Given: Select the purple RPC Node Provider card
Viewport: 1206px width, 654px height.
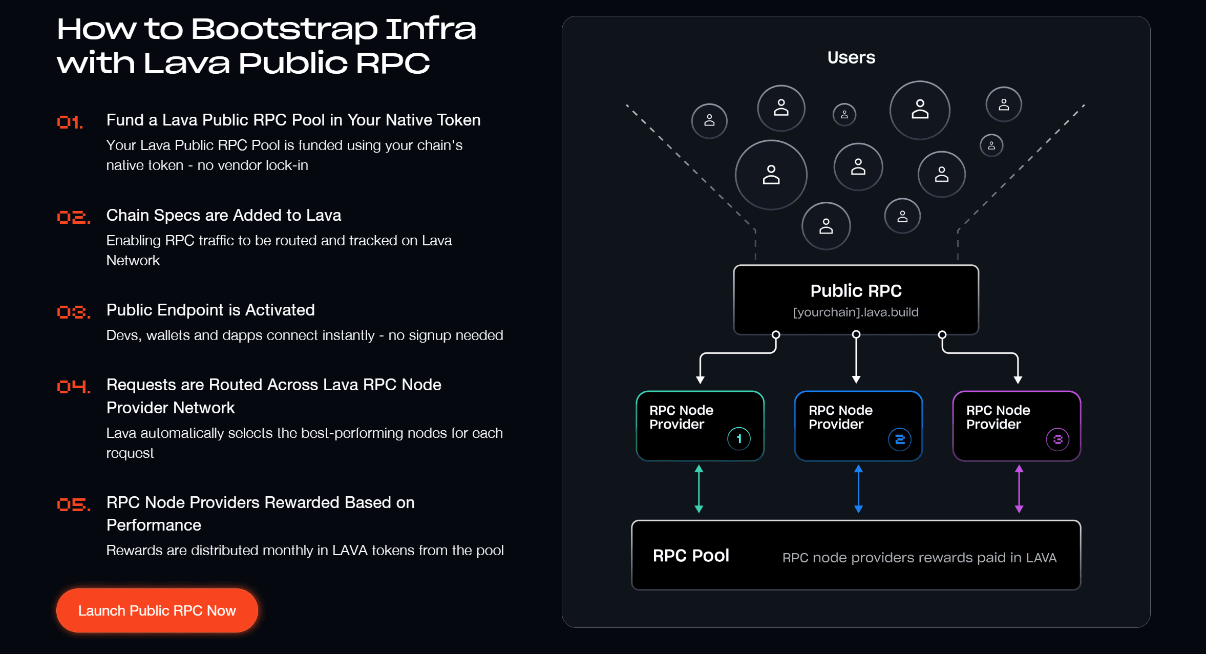Looking at the screenshot, I should (1017, 425).
